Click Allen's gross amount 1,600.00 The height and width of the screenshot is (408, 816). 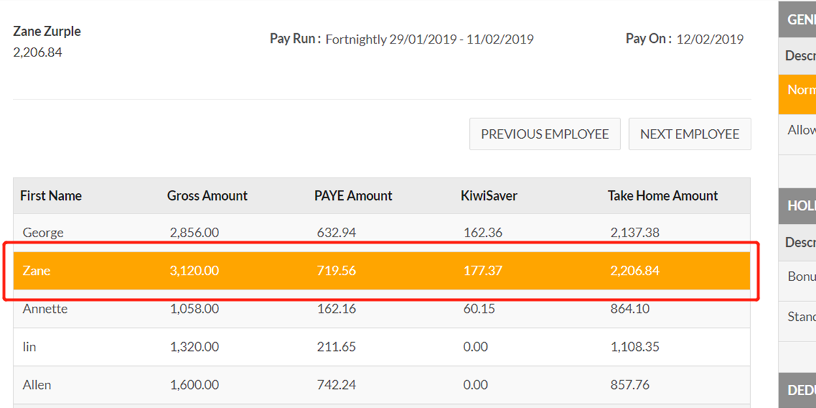[x=194, y=385]
